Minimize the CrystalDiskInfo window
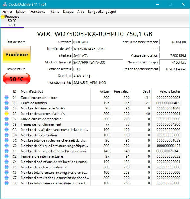 [x=158, y=4]
